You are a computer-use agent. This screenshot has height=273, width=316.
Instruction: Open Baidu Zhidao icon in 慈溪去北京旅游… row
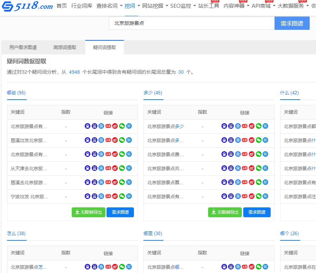pos(101,182)
